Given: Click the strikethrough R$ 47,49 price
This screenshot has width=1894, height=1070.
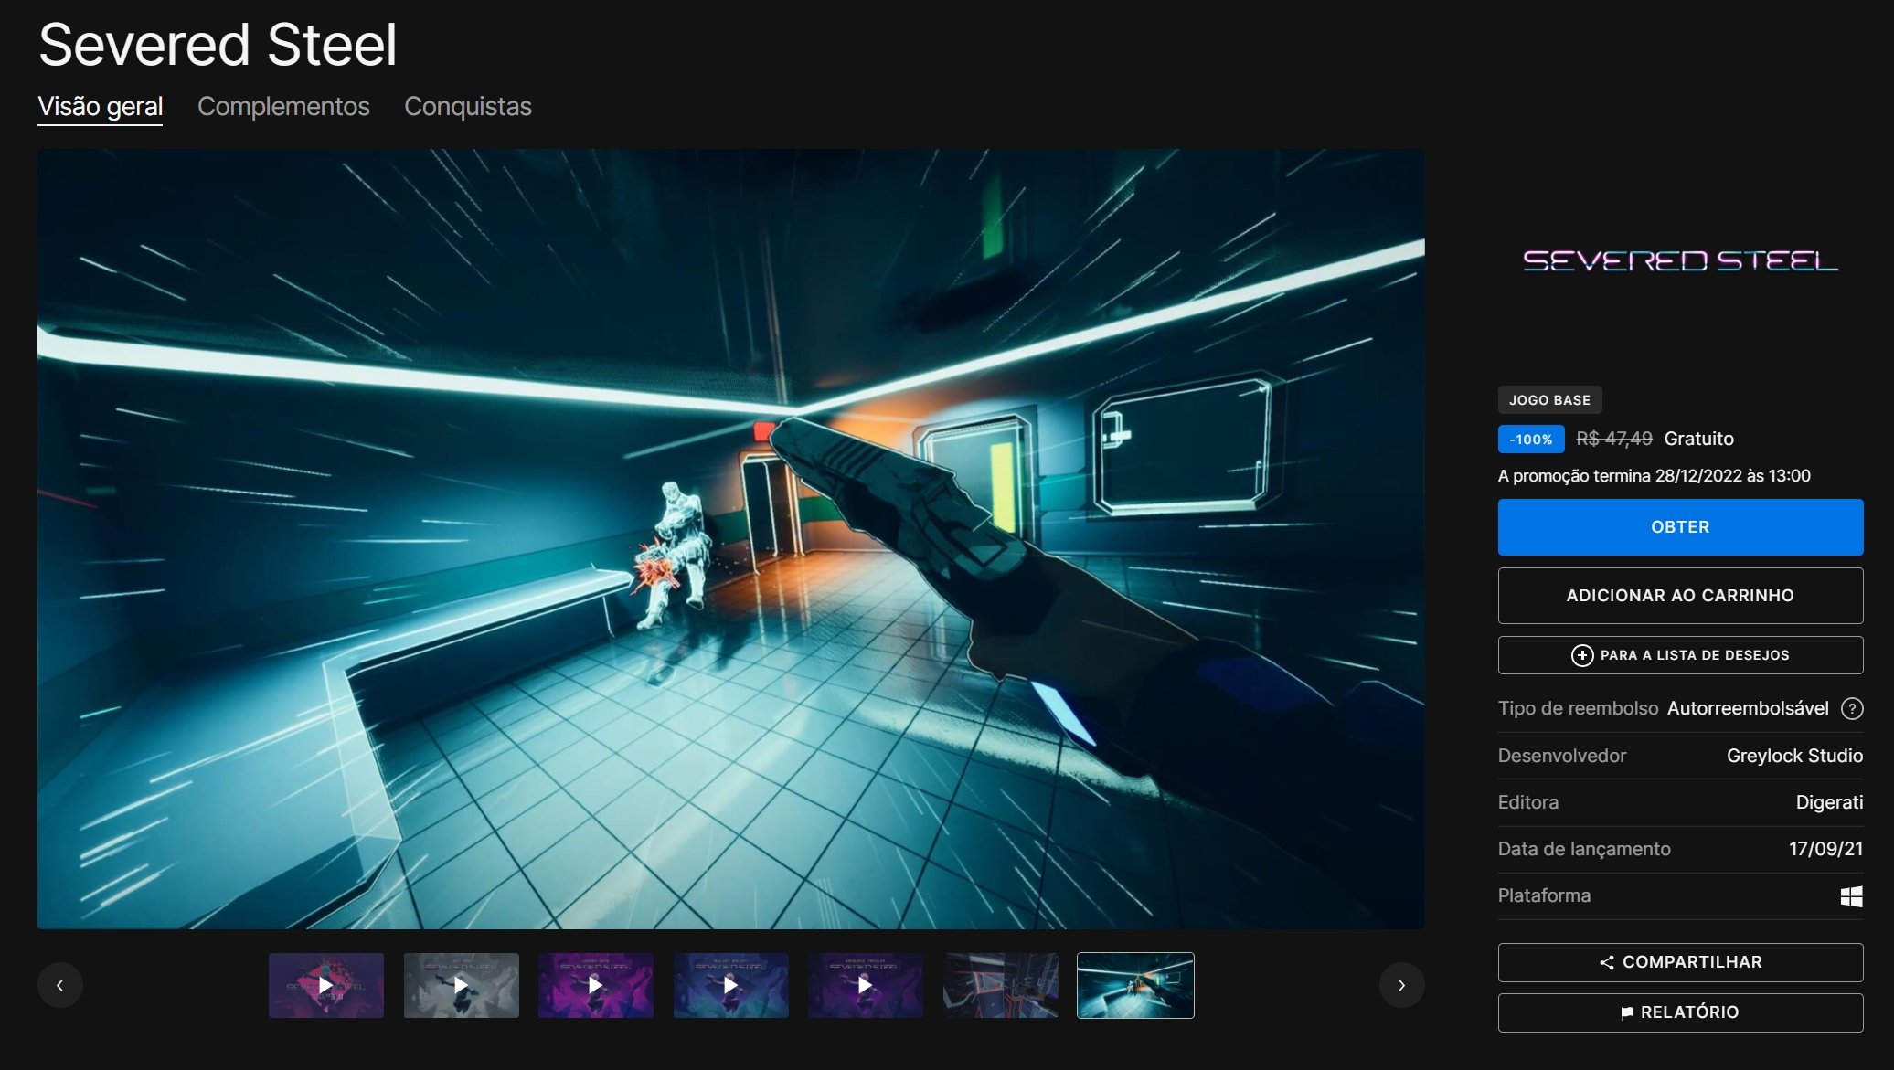Looking at the screenshot, I should coord(1614,439).
